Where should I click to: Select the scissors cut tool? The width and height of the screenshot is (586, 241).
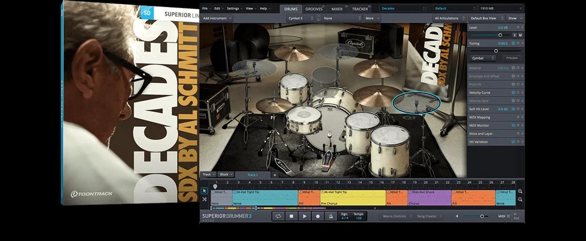(x=204, y=199)
